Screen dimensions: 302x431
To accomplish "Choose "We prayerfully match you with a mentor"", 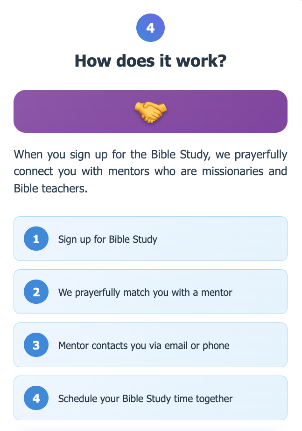I will click(151, 292).
